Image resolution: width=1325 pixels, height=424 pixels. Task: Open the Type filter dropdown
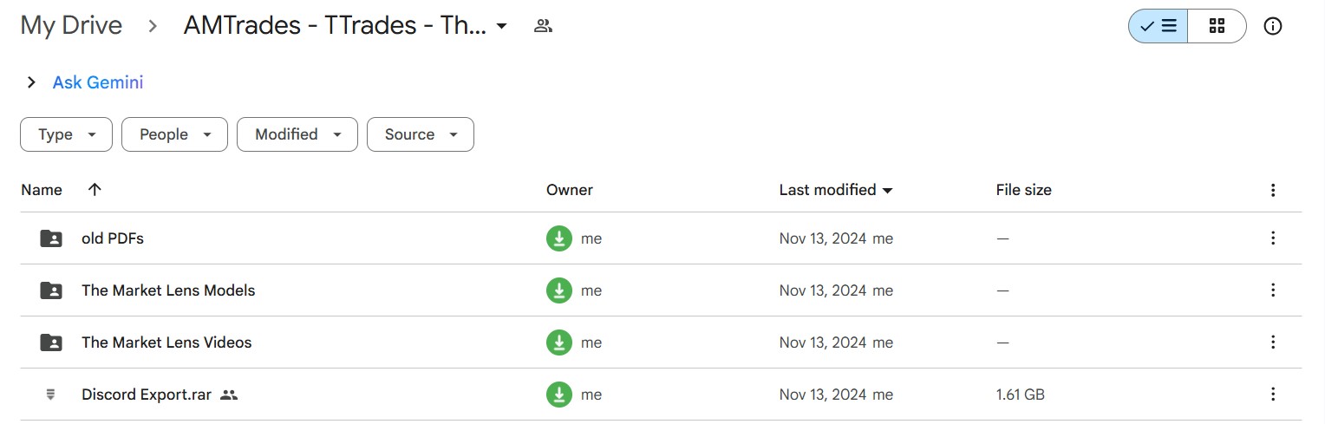pyautogui.click(x=66, y=134)
